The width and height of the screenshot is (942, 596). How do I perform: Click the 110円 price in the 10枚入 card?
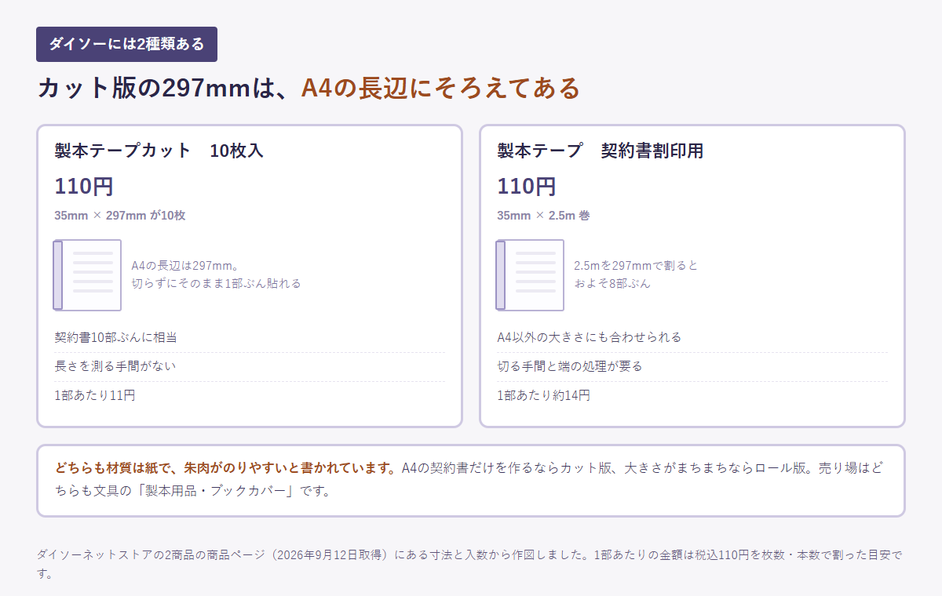pos(84,187)
